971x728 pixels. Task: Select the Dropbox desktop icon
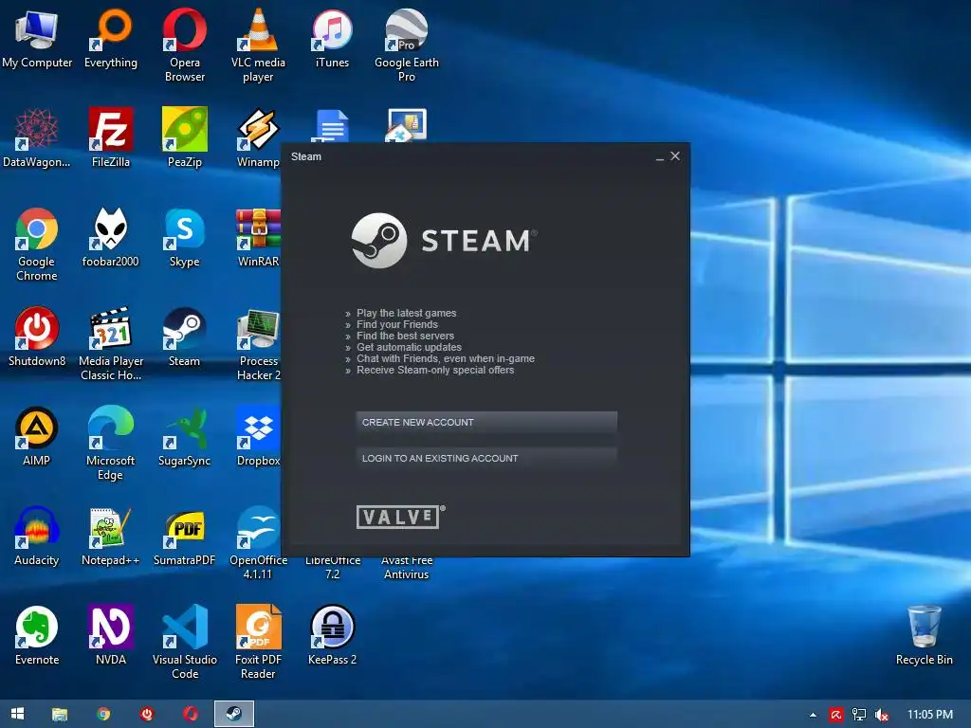coord(258,437)
